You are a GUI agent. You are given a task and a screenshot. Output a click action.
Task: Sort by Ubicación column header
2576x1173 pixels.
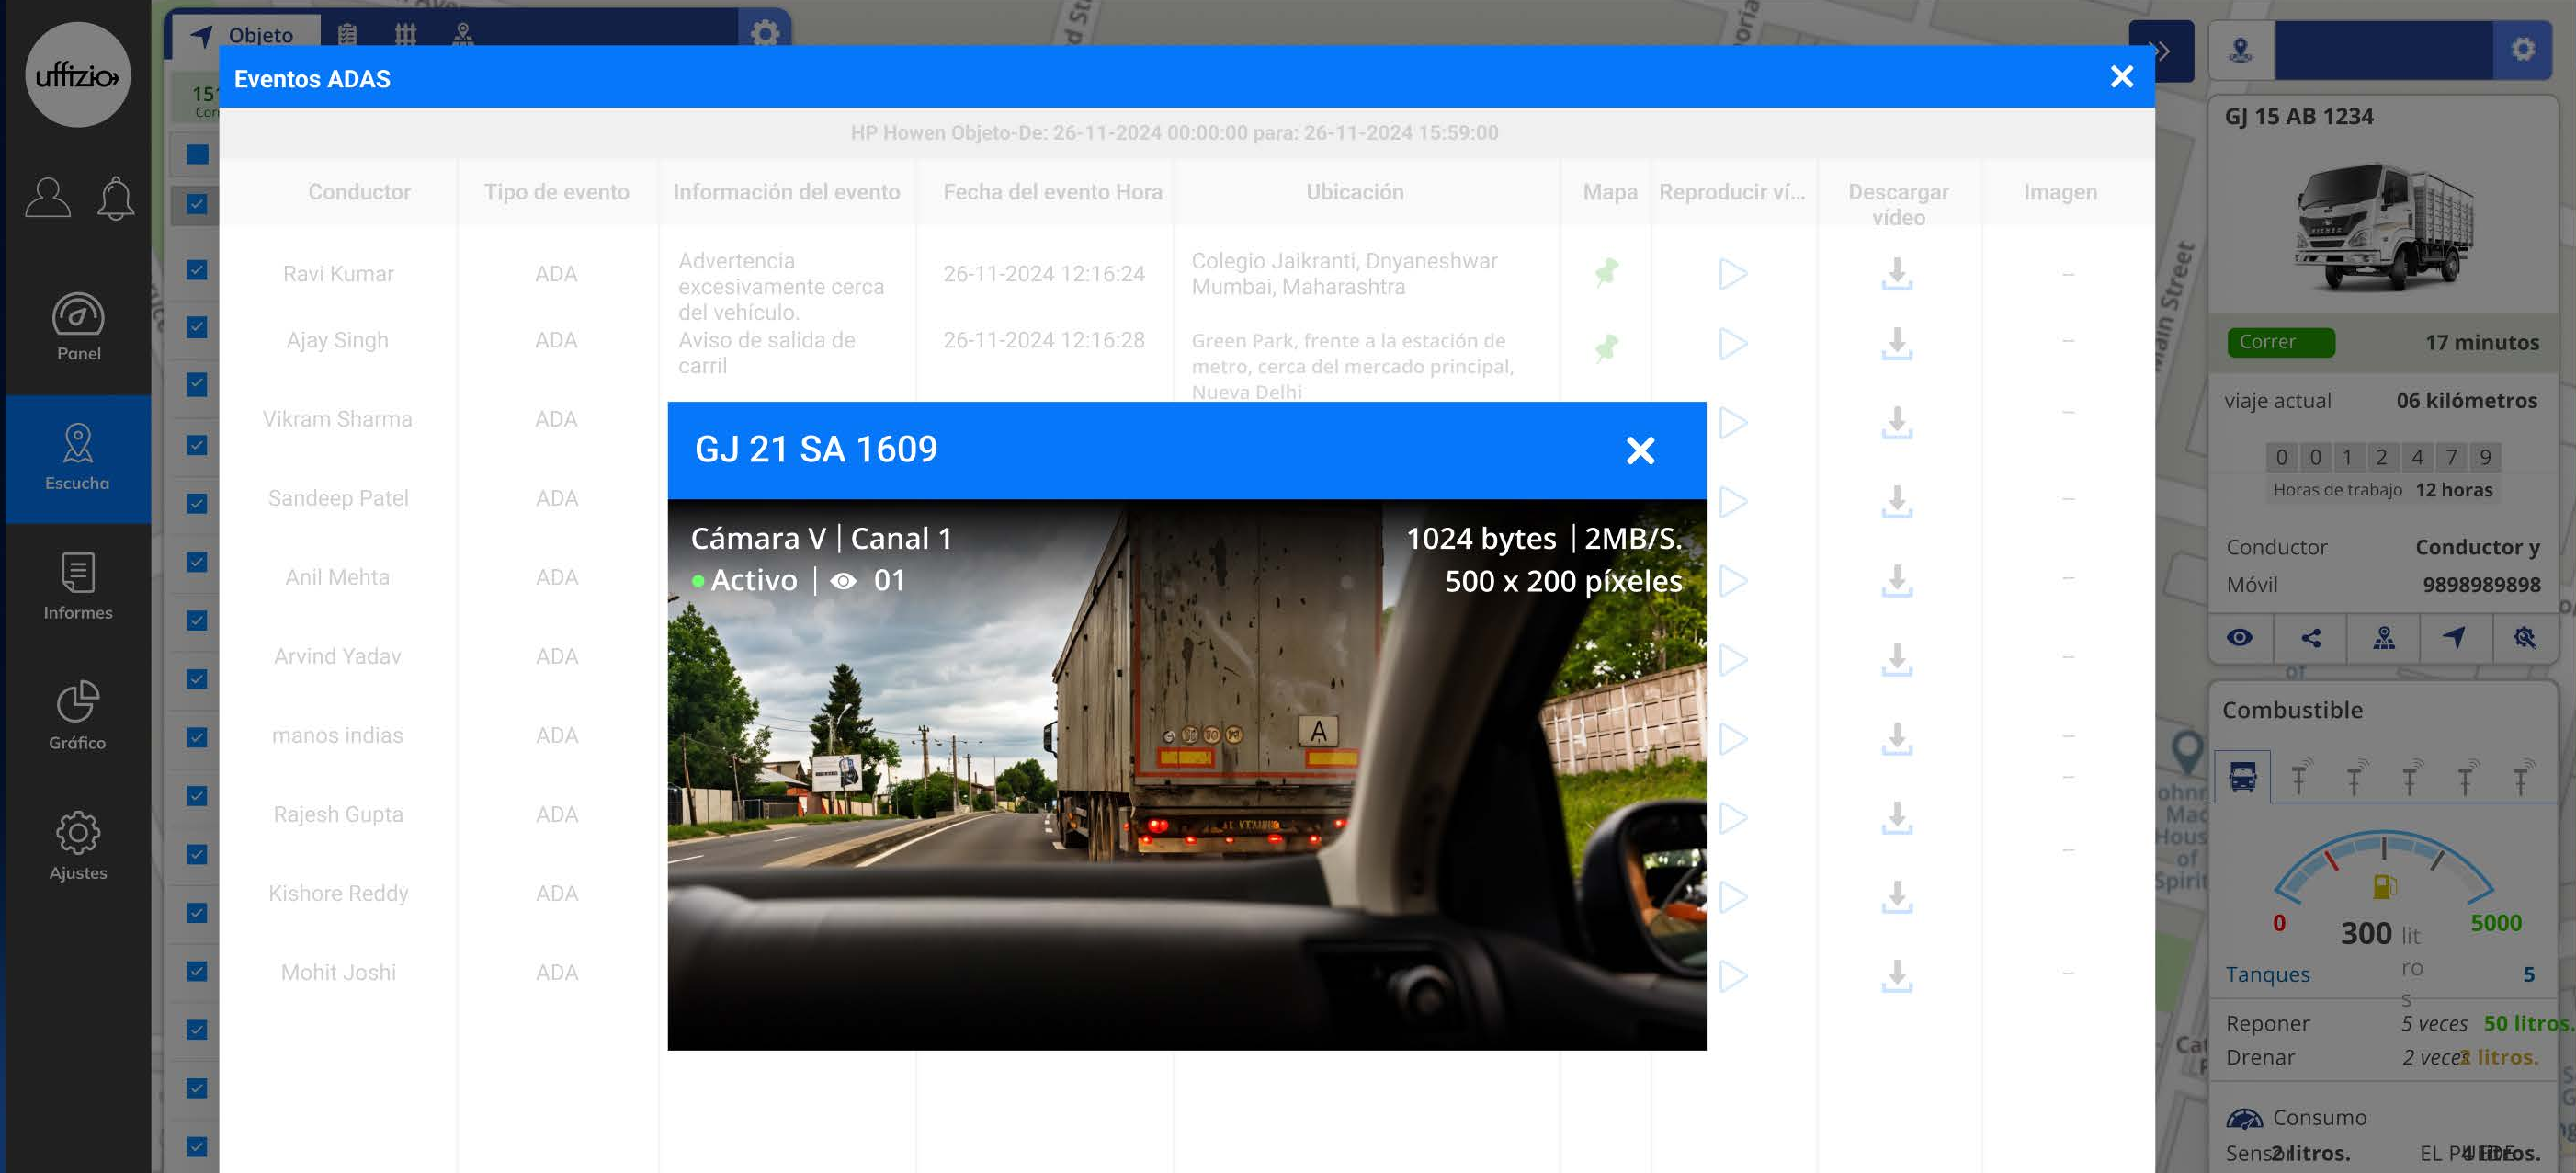coord(1355,192)
